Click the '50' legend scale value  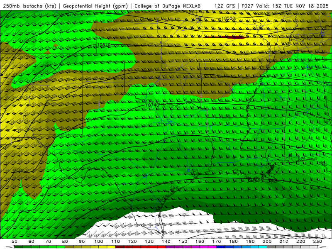click(15, 242)
